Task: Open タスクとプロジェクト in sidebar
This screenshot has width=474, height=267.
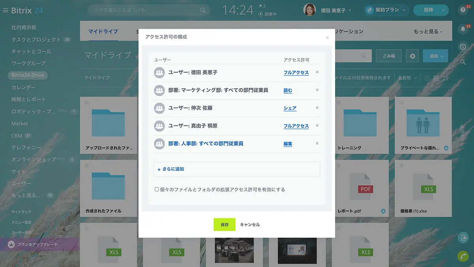Action: point(36,40)
